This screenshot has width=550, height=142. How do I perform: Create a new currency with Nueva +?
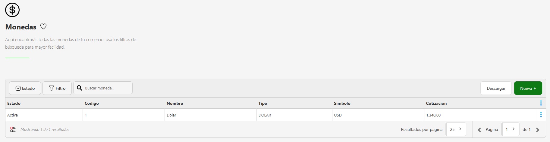[x=528, y=88]
